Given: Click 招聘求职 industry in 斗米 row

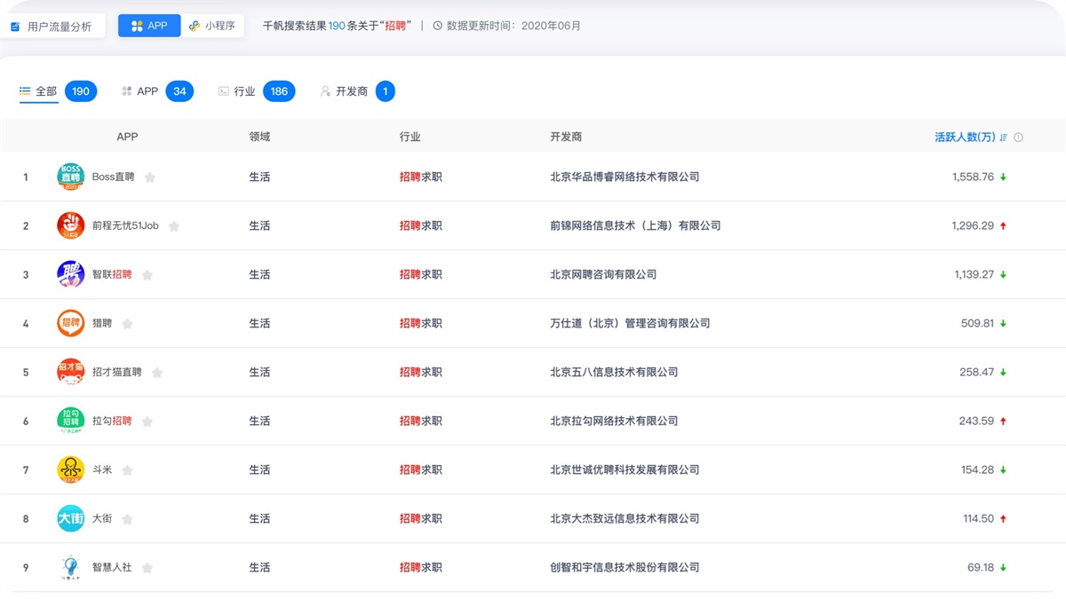Looking at the screenshot, I should point(421,469).
